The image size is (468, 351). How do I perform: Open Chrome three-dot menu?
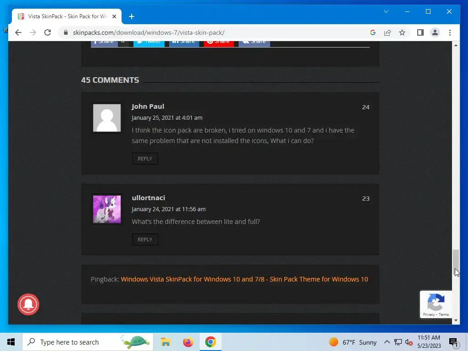(x=450, y=32)
